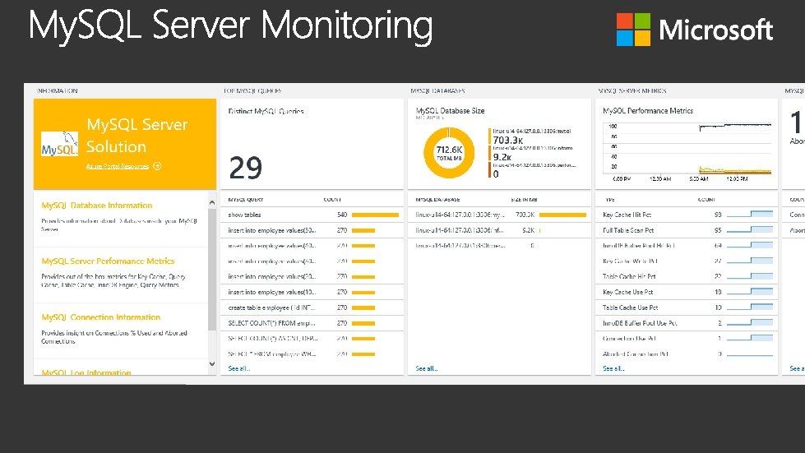
Task: Select 'insert into employee values(20..' row
Action: tap(312, 276)
